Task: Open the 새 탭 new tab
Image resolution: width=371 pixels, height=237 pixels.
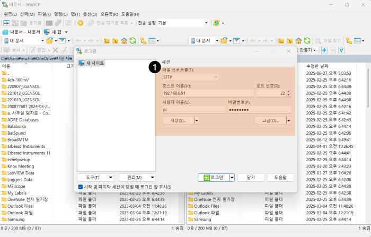Action: [53, 32]
